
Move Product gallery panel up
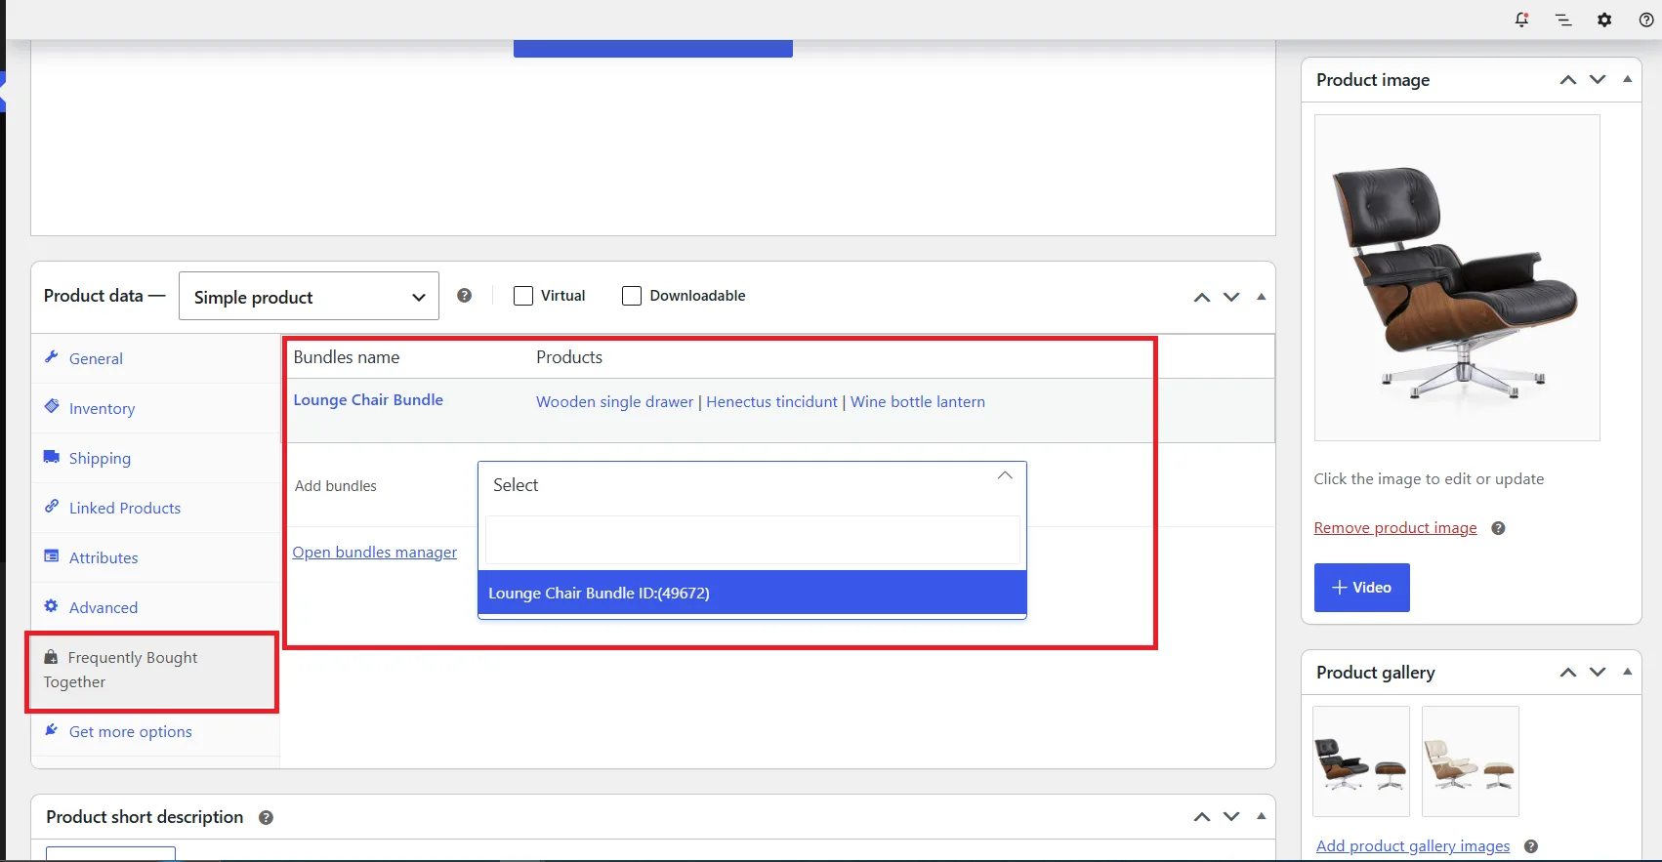[1568, 673]
